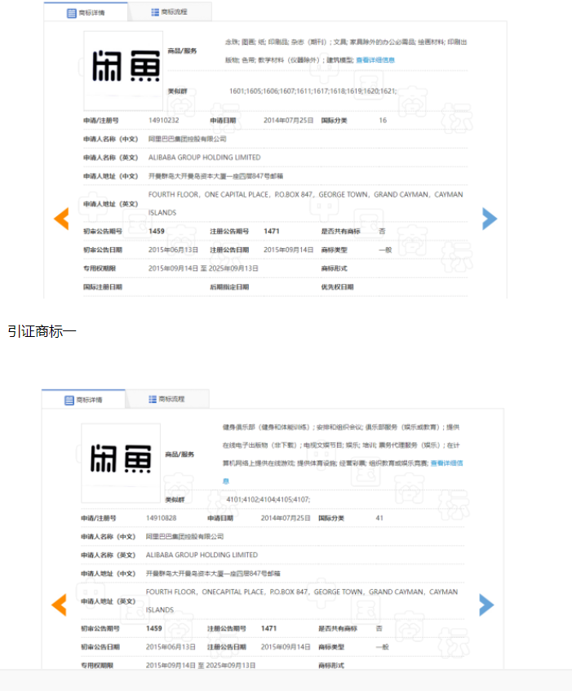Click ALIBABA GROUP HOLDING LIMITED in class 16 panel
The image size is (572, 691).
[205, 157]
